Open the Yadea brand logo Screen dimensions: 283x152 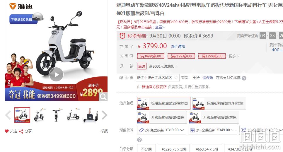[21, 6]
